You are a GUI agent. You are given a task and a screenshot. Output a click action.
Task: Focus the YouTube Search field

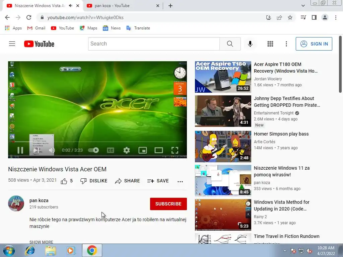(x=154, y=44)
